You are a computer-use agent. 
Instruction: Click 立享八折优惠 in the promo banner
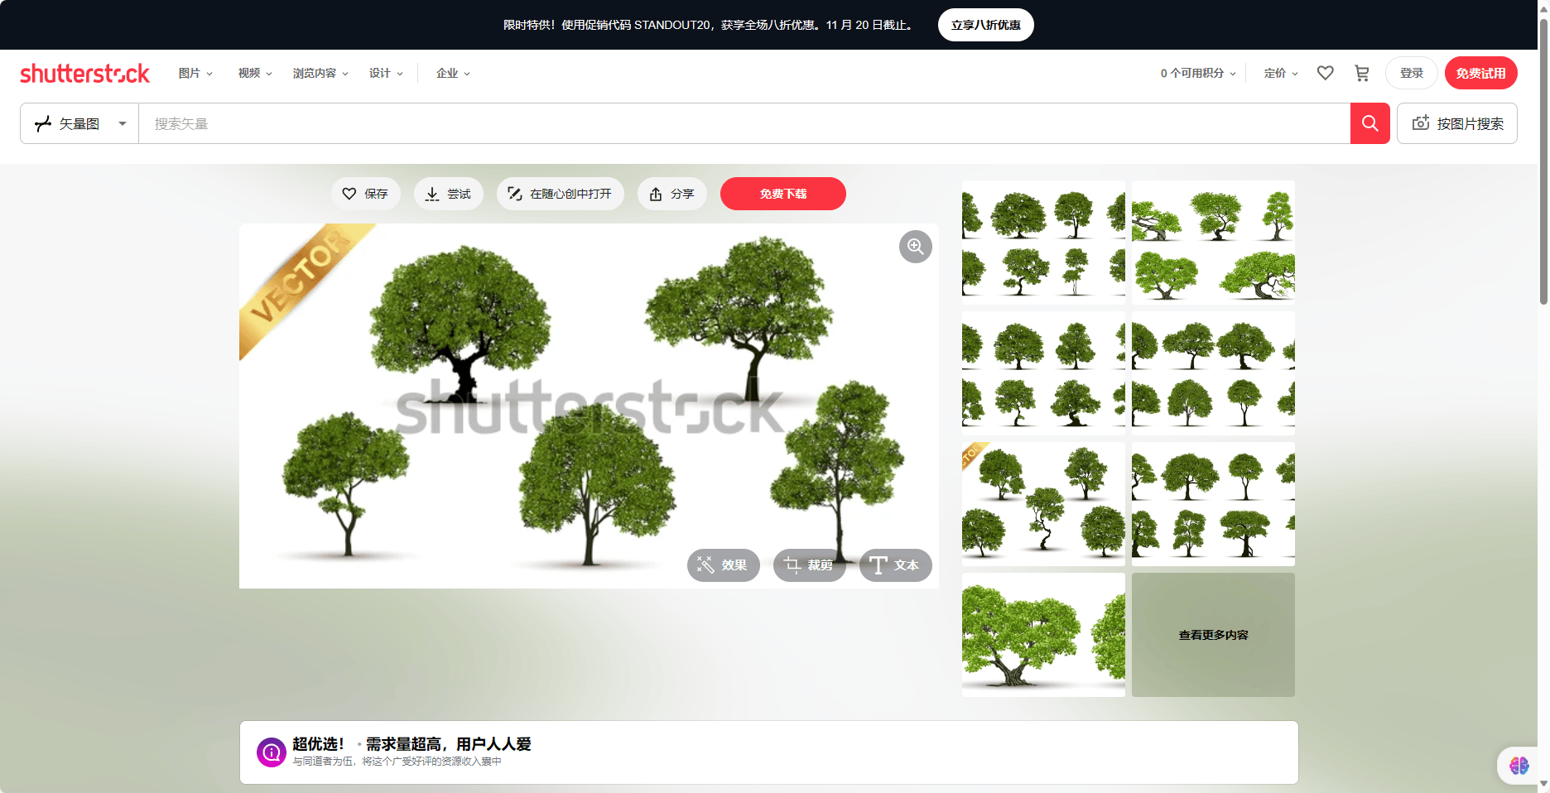click(x=985, y=25)
